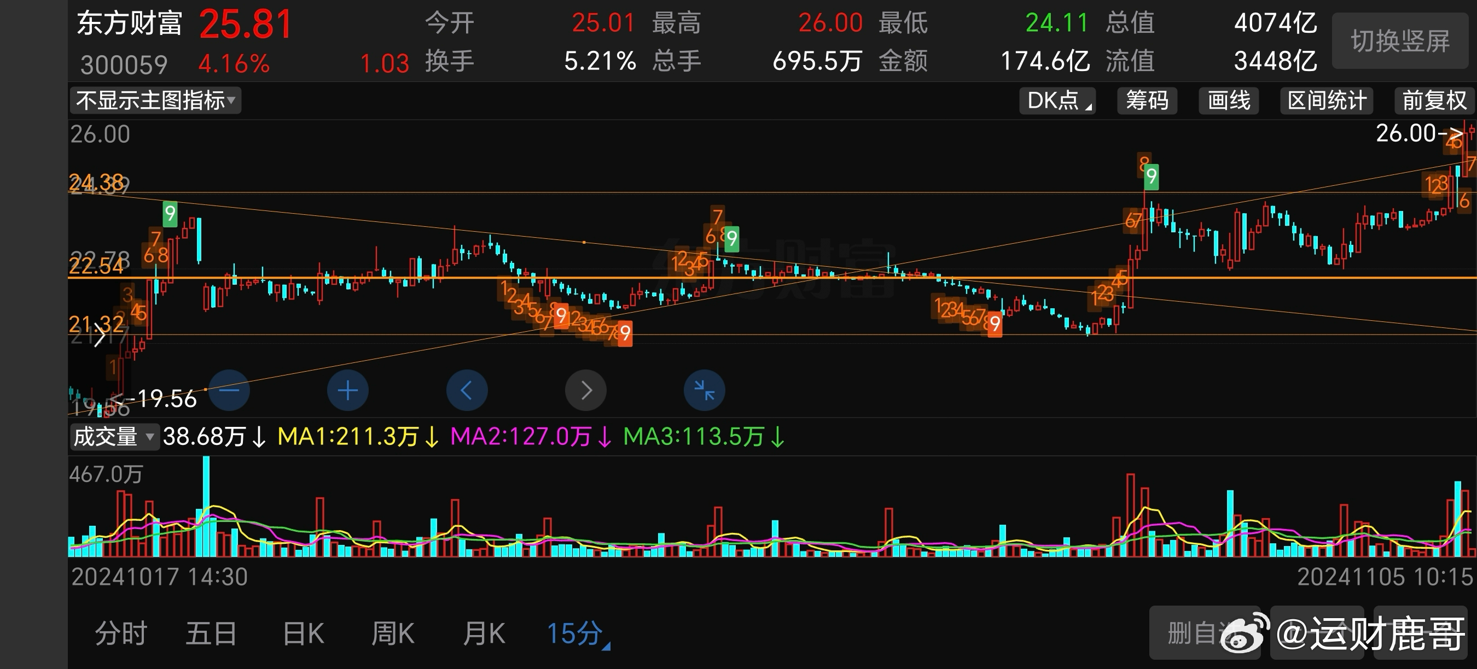
Task: Open the 前复权 adjustment setting
Action: coord(1434,101)
